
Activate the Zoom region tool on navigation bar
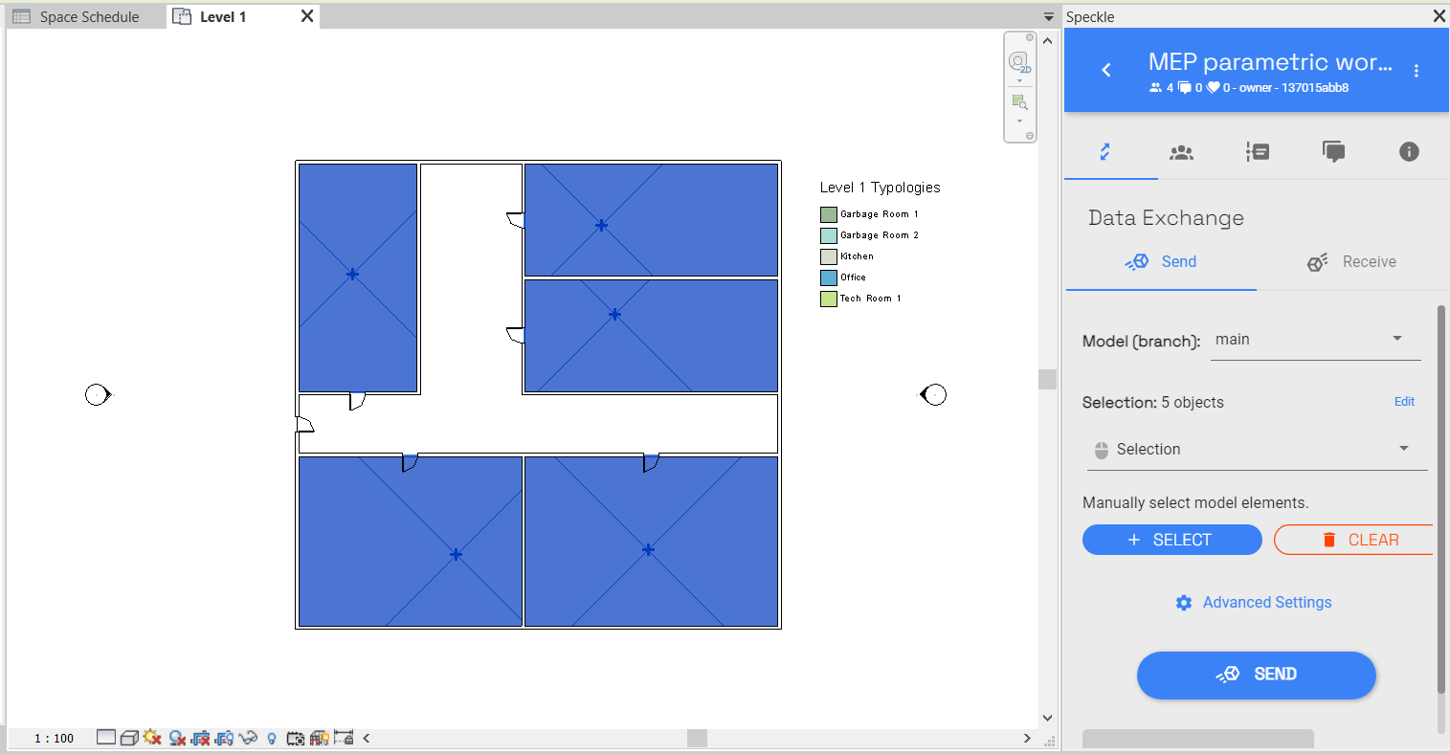1018,100
